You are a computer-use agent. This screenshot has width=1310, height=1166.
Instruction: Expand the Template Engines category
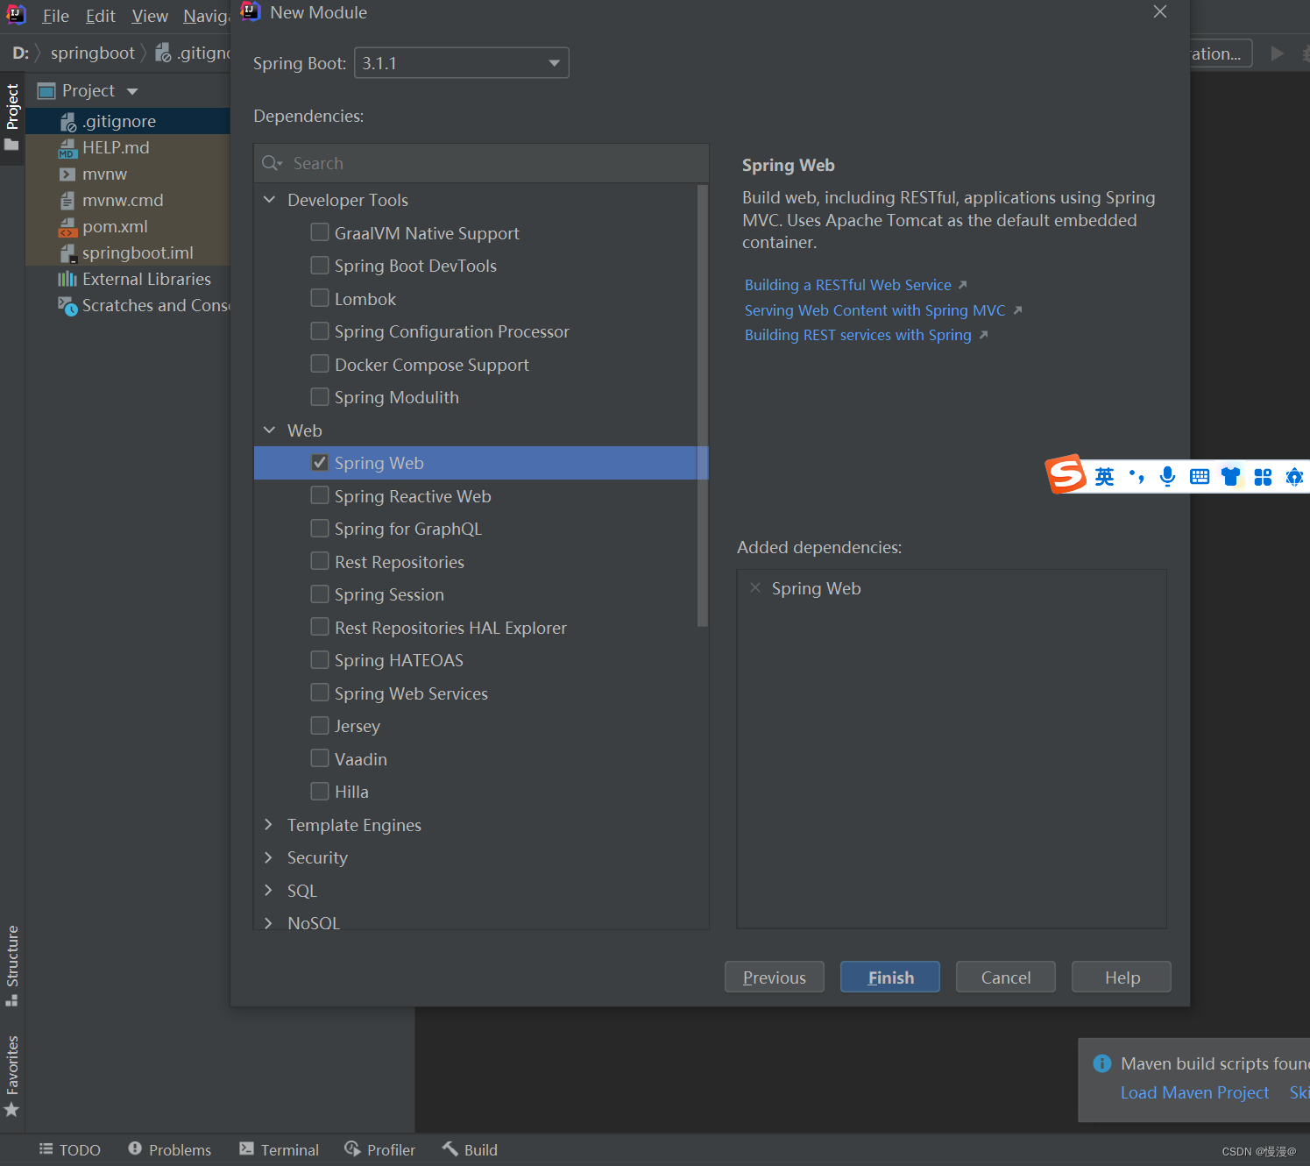(268, 825)
